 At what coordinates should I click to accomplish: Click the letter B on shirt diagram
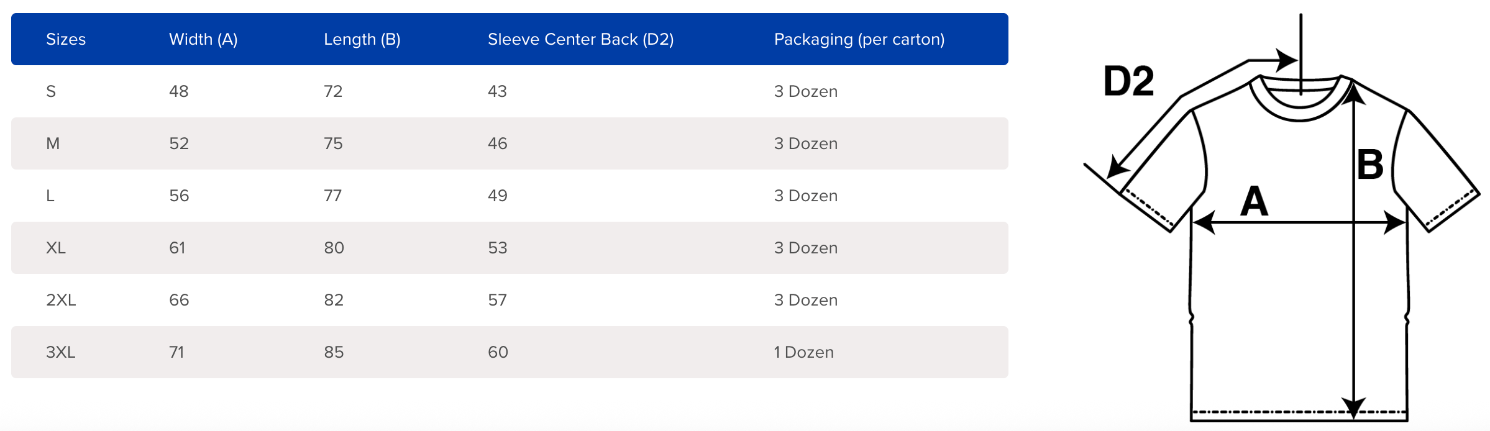click(1369, 165)
